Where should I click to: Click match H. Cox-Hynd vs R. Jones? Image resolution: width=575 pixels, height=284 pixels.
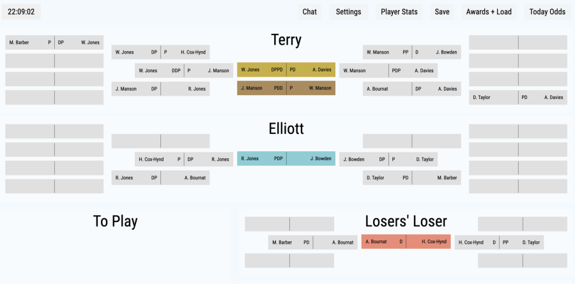click(184, 160)
